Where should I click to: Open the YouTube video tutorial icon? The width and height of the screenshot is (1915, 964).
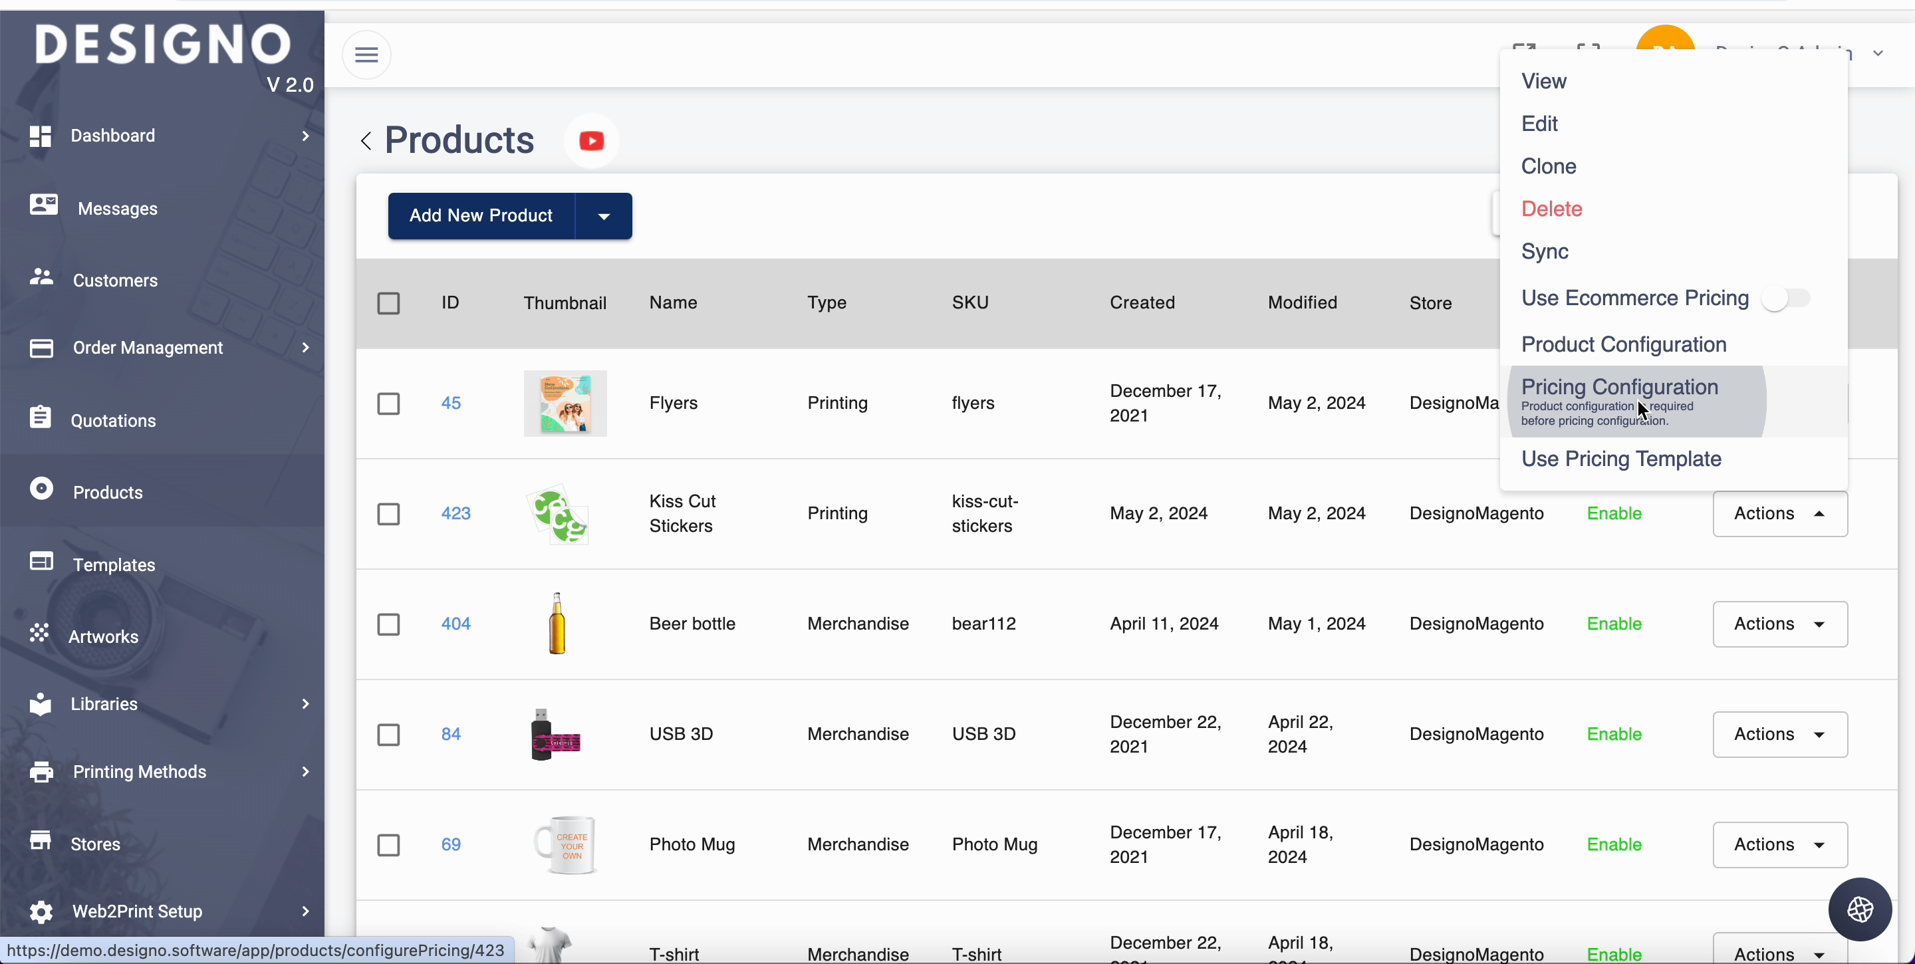(x=592, y=140)
